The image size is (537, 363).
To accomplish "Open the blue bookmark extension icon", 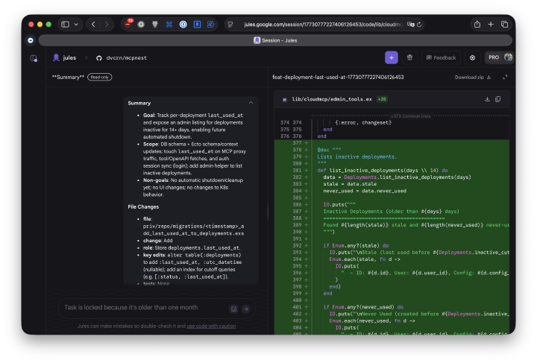I will tap(197, 25).
